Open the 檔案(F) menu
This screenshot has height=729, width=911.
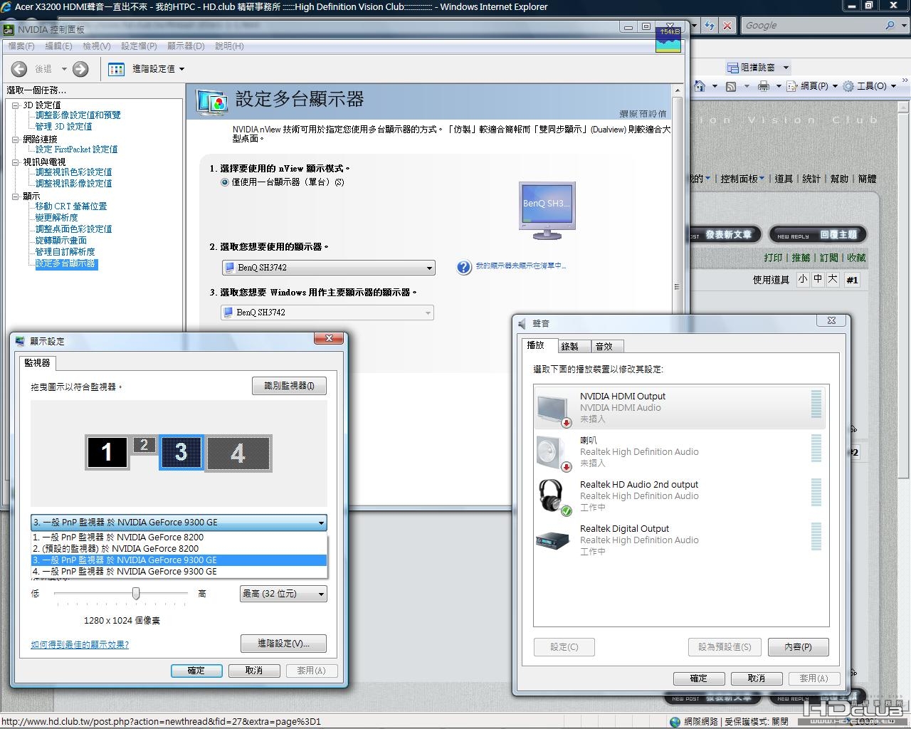(21, 46)
